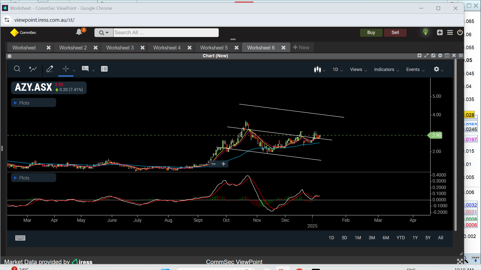Close the Chart (New) panel
This screenshot has width=481, height=270.
coord(454,55)
